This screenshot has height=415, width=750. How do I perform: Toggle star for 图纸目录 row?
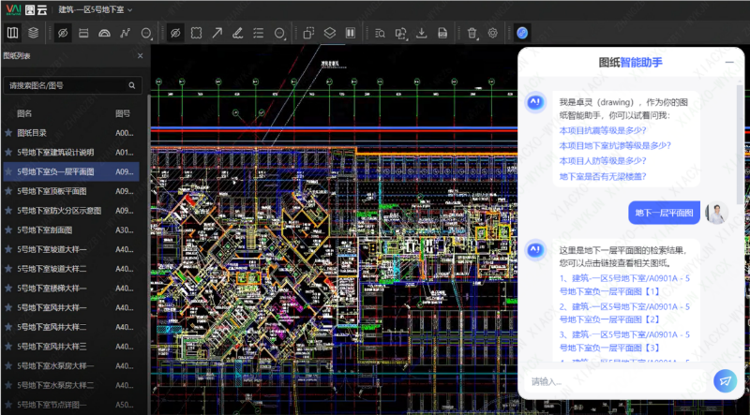(8, 133)
